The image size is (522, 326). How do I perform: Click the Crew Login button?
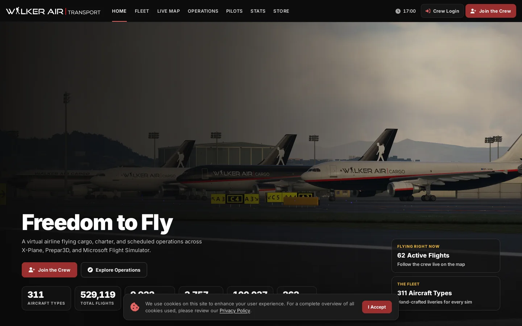tap(442, 11)
